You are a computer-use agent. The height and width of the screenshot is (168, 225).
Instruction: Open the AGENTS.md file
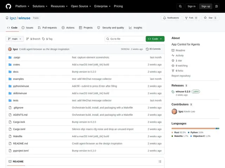pyautogui.click(x=20, y=115)
